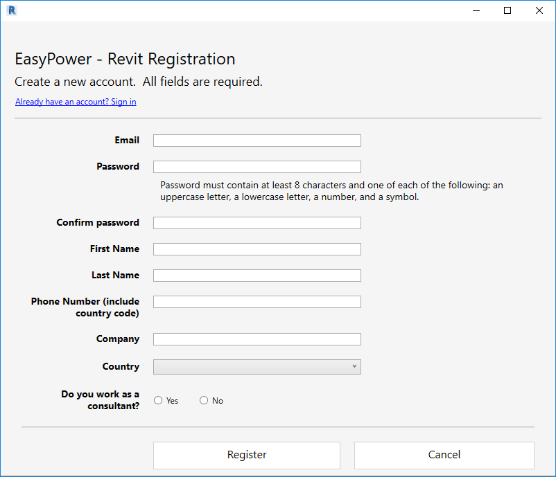This screenshot has height=477, width=556.
Task: Click the password requirements hint text
Action: pos(331,191)
